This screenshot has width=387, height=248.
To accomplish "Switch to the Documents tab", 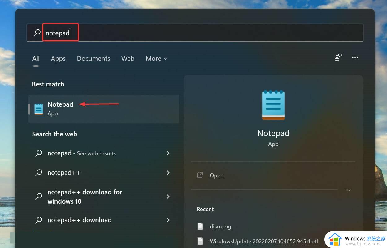I will [93, 59].
